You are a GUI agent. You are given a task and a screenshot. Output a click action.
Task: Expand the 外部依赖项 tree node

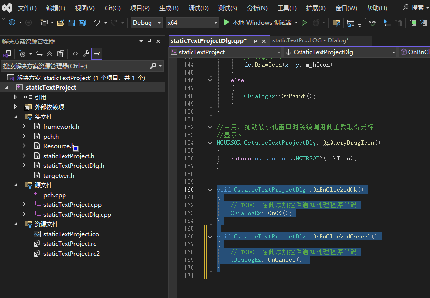15,107
